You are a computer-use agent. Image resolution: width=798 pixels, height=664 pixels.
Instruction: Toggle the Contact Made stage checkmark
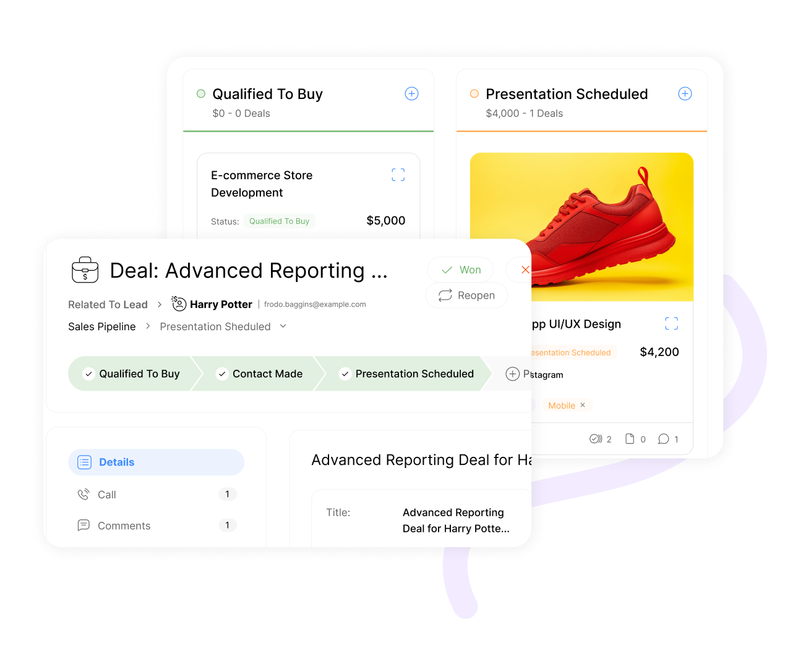point(222,374)
